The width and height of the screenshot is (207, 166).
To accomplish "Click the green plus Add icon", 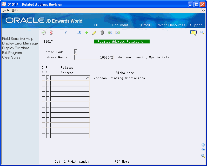I will coord(86,33).
